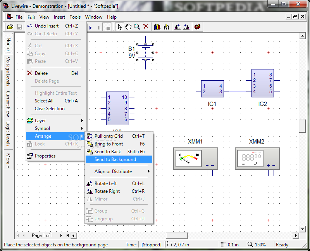Select the IC1 chip component

(212, 89)
